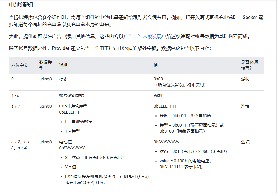
Task: Click the value = 0-100% 的电池电量 bullet
Action: click(x=185, y=164)
